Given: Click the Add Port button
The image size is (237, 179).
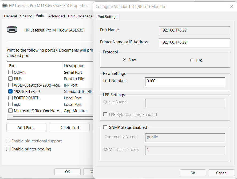Looking at the screenshot, I should coord(26,127).
